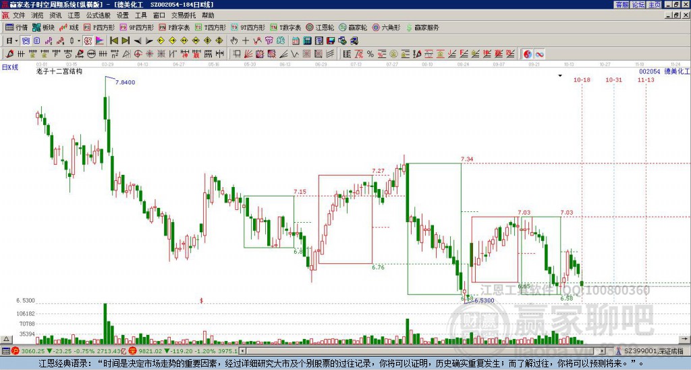The width and height of the screenshot is (691, 370).
Task: Click the horizontal scrollbar right arrow
Action: pos(603,351)
